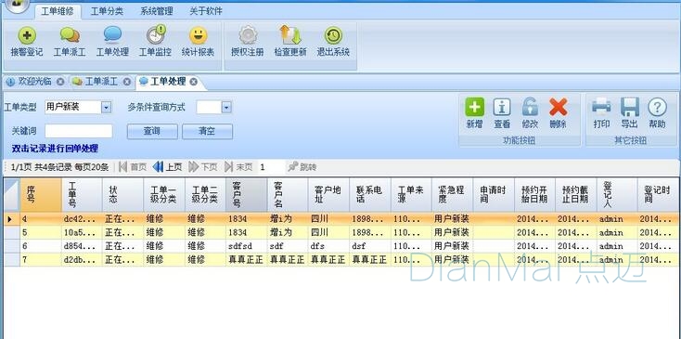Click the 工单号 column header
The width and height of the screenshot is (681, 339).
(82, 195)
